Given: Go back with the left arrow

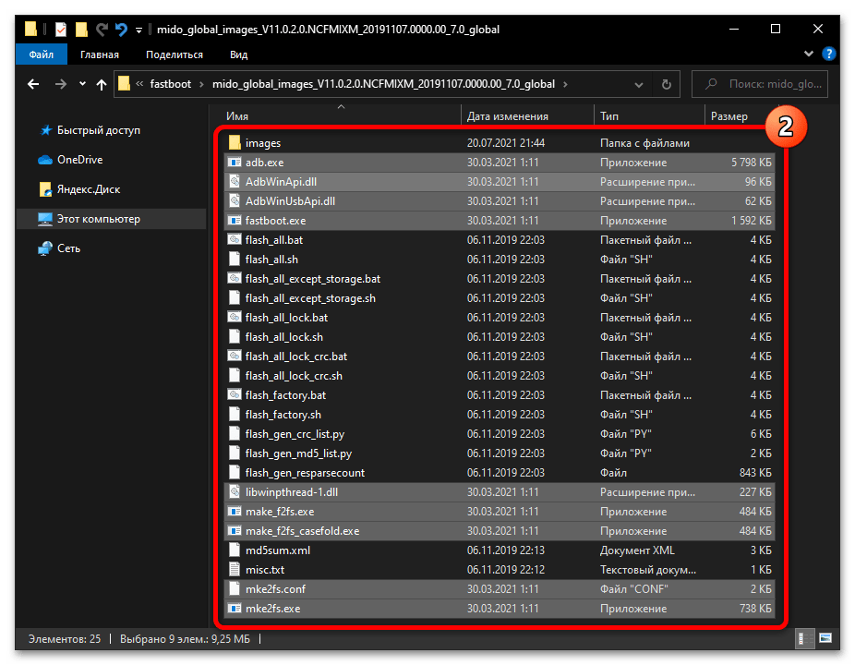Looking at the screenshot, I should [x=34, y=84].
